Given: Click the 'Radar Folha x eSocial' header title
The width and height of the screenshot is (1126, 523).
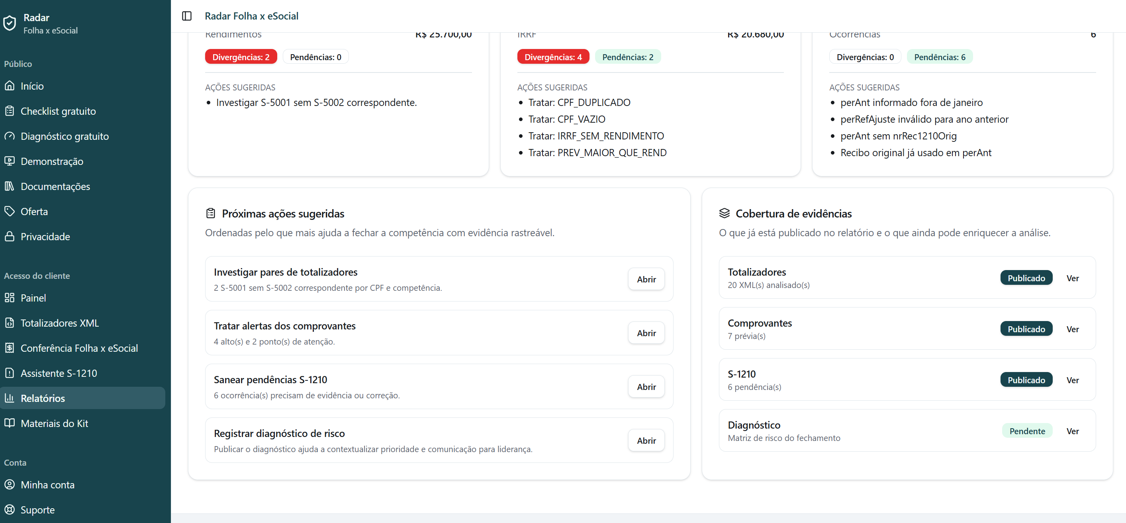Looking at the screenshot, I should pos(251,16).
